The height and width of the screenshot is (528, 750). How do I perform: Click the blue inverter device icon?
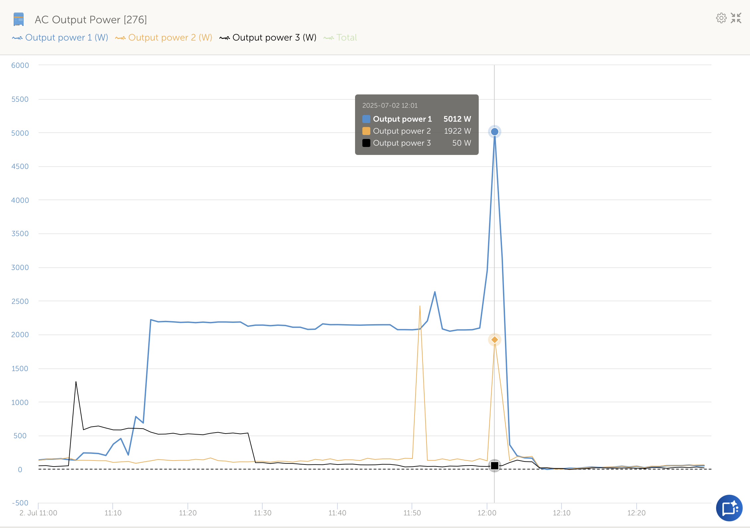click(x=19, y=19)
